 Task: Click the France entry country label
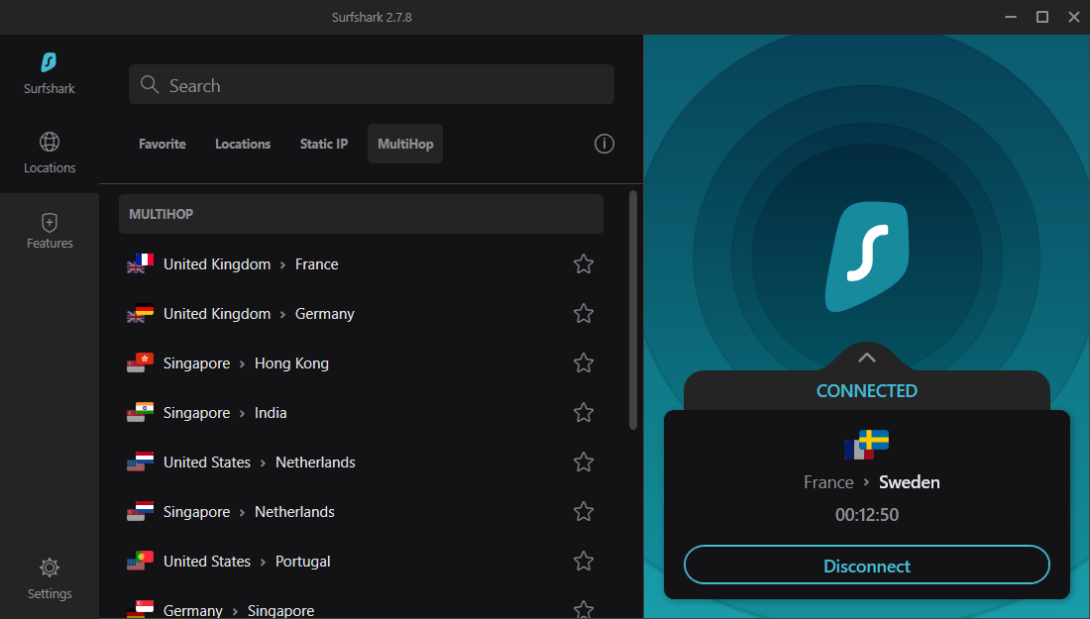(x=828, y=482)
